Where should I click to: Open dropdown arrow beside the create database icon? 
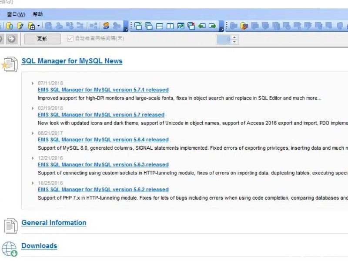click(x=38, y=26)
